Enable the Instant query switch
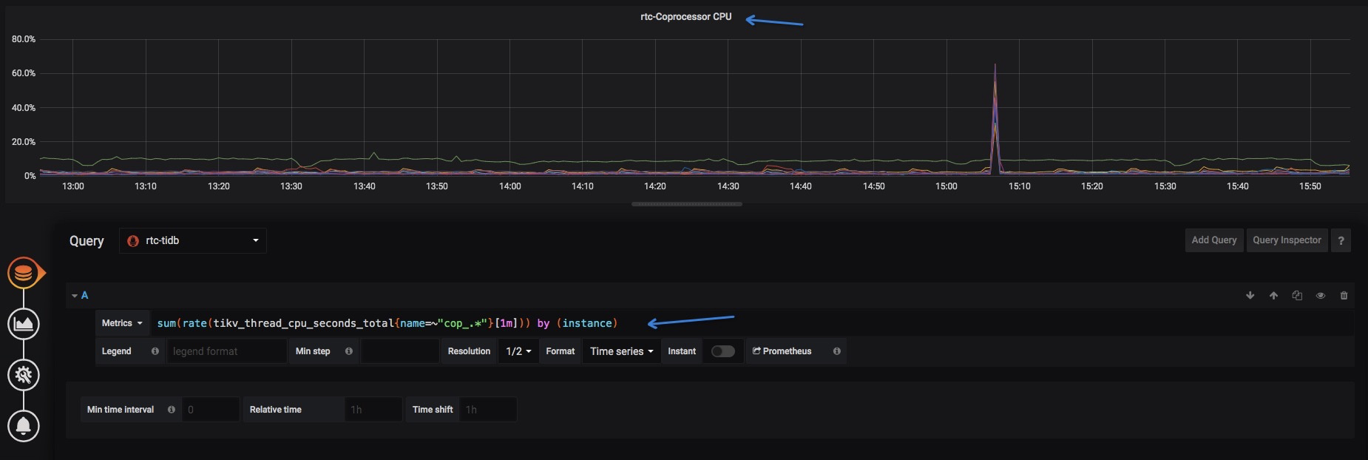 coord(723,351)
